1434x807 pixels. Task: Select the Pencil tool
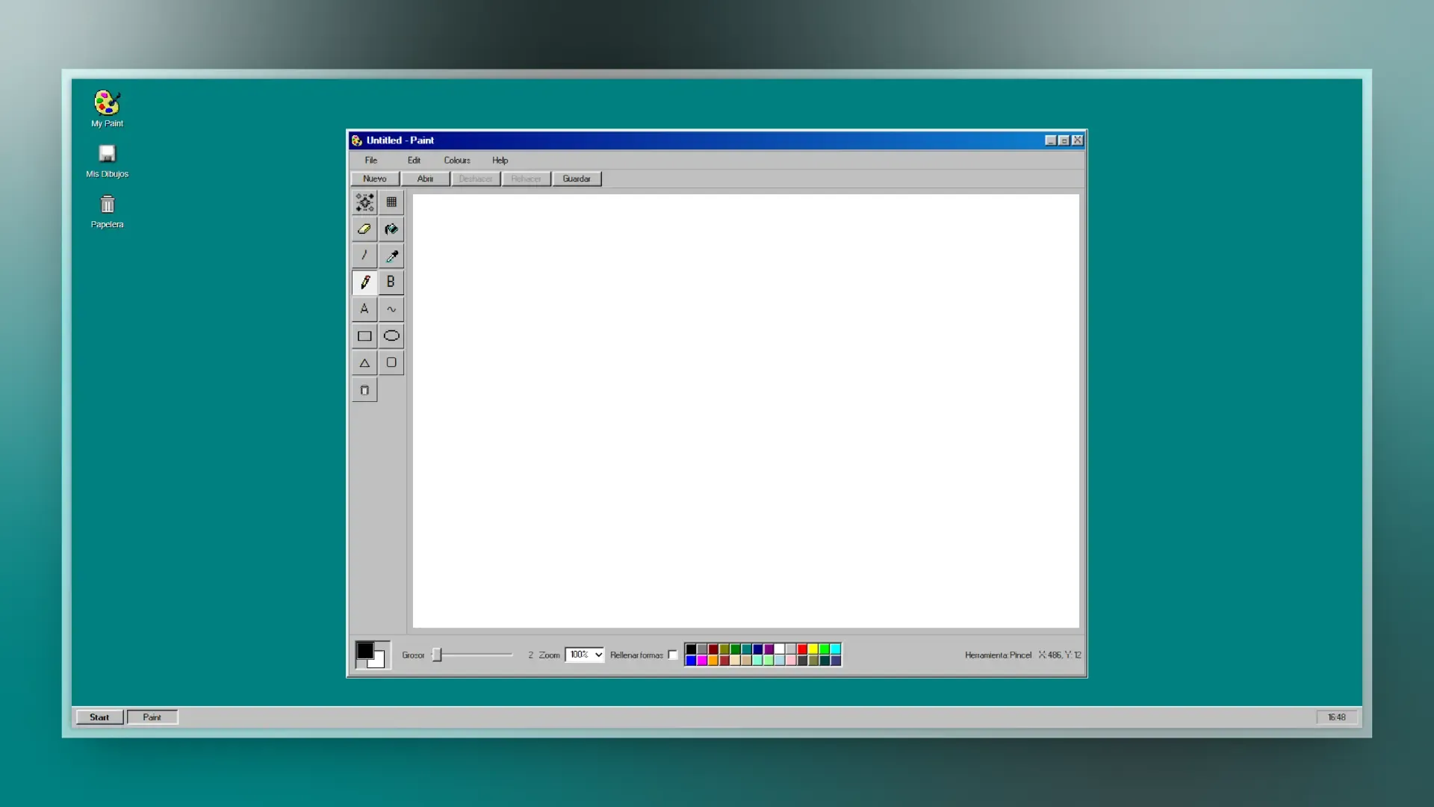pyautogui.click(x=364, y=282)
